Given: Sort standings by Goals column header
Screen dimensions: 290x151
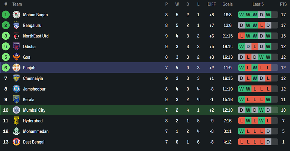Looking at the screenshot, I should [x=228, y=4].
